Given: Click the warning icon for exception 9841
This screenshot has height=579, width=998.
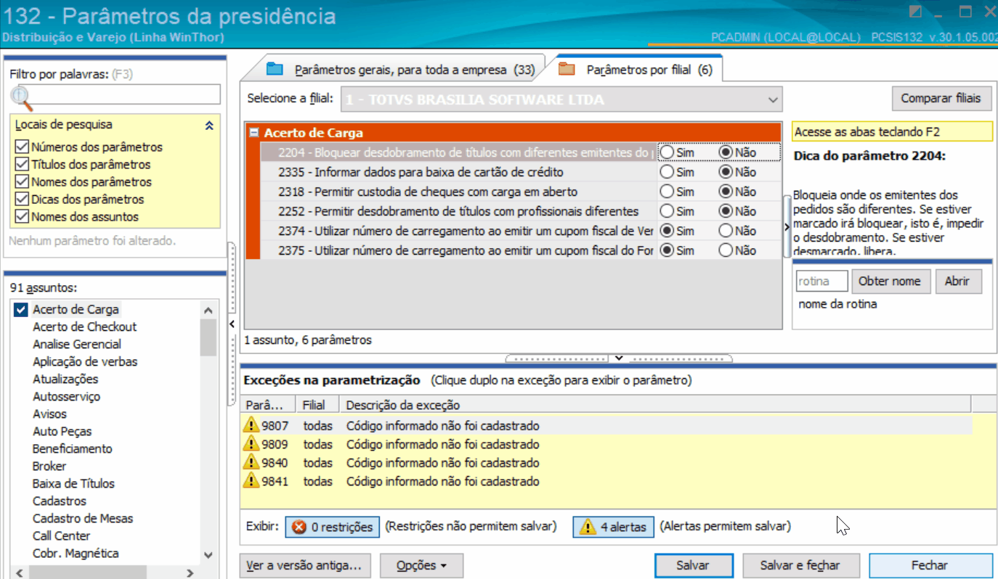Looking at the screenshot, I should click(x=251, y=481).
